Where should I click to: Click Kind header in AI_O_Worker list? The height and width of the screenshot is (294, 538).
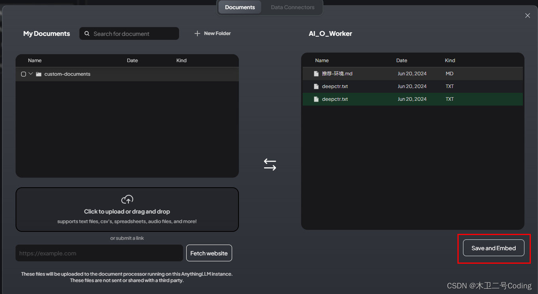click(450, 61)
